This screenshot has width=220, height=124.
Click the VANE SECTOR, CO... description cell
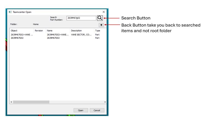(81, 35)
